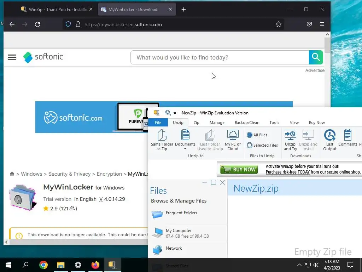The width and height of the screenshot is (362, 272).
Task: Click volume icon in system tray
Action: (316, 265)
